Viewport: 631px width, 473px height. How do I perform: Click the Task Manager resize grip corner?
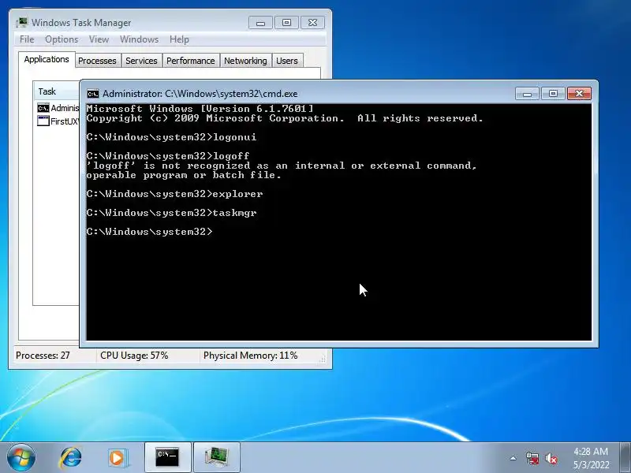323,359
